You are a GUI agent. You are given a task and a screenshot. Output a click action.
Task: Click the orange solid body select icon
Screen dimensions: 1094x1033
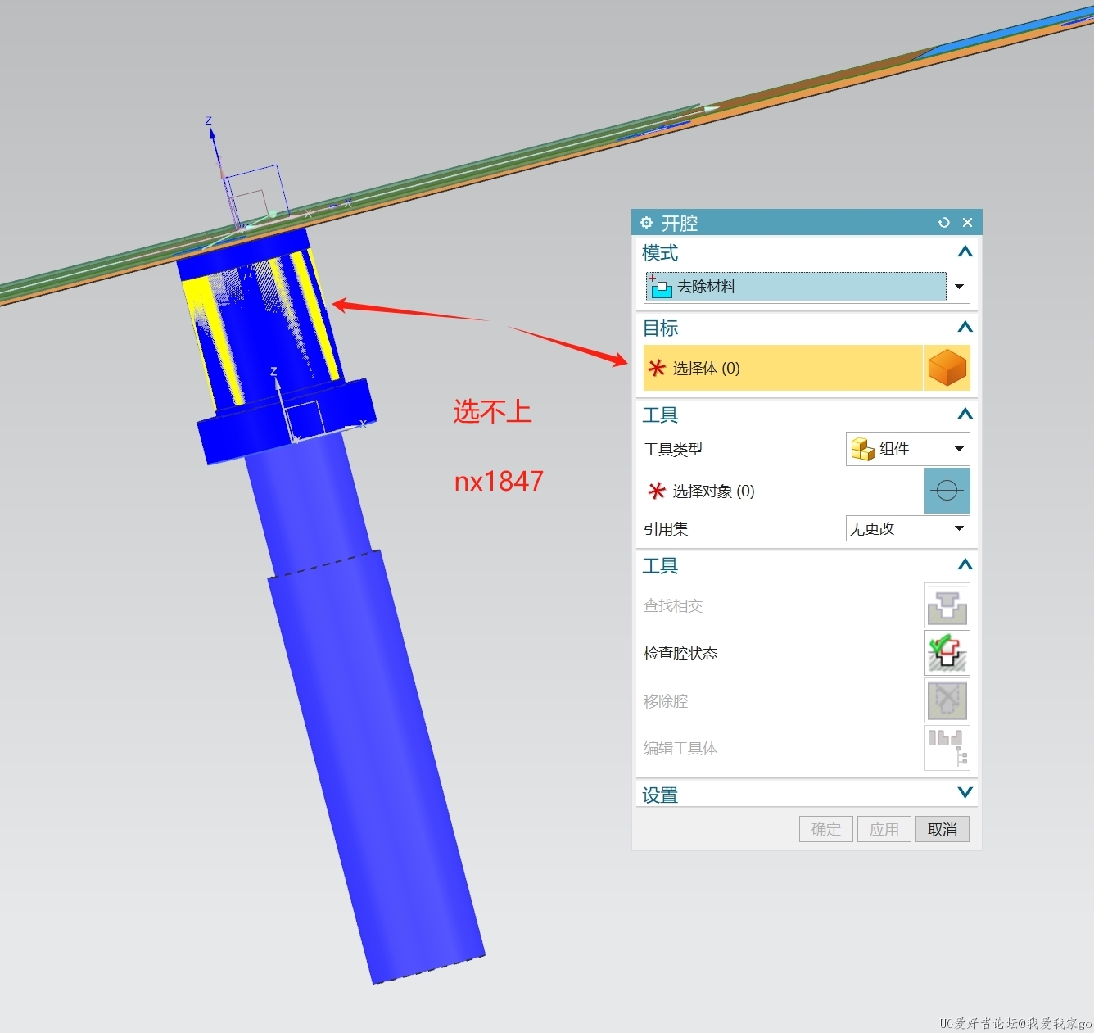(x=947, y=368)
